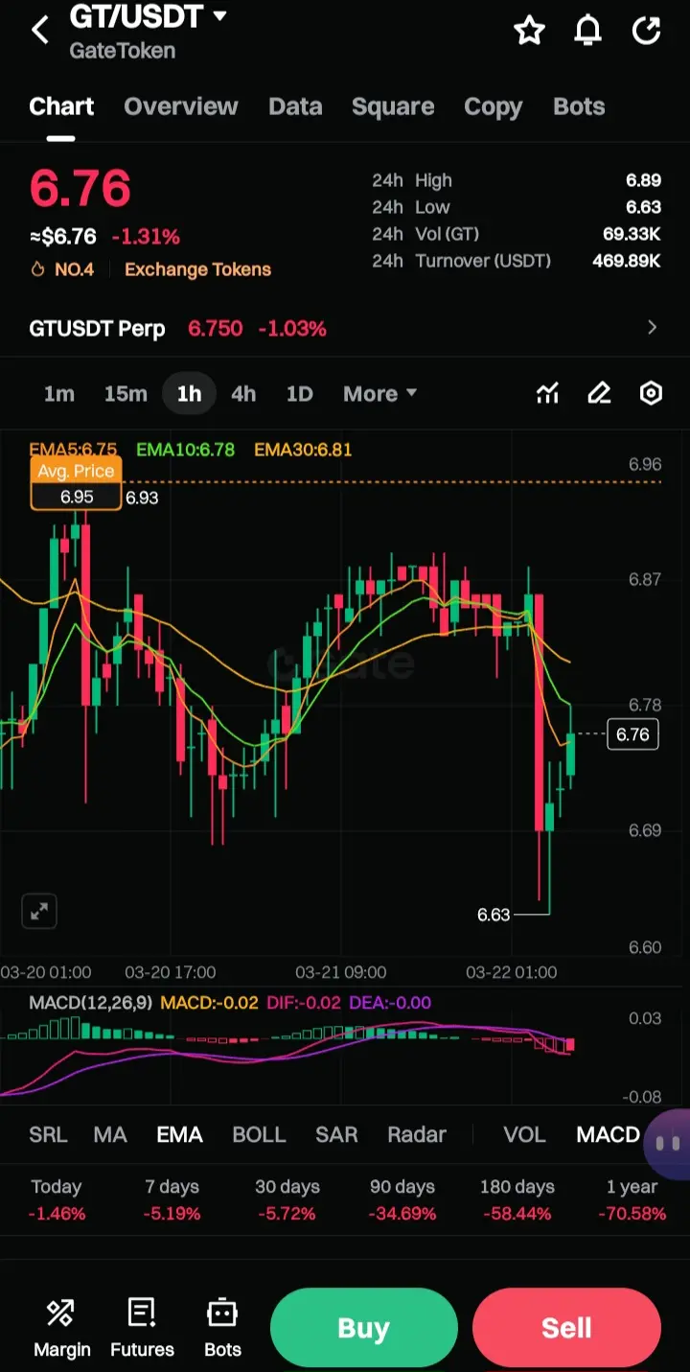Tap the floating purple assistant bubble

tap(668, 1143)
